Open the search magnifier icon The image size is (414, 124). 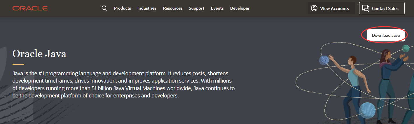104,8
